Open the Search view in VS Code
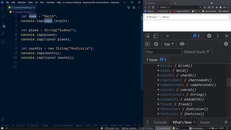 click(x=3, y=17)
